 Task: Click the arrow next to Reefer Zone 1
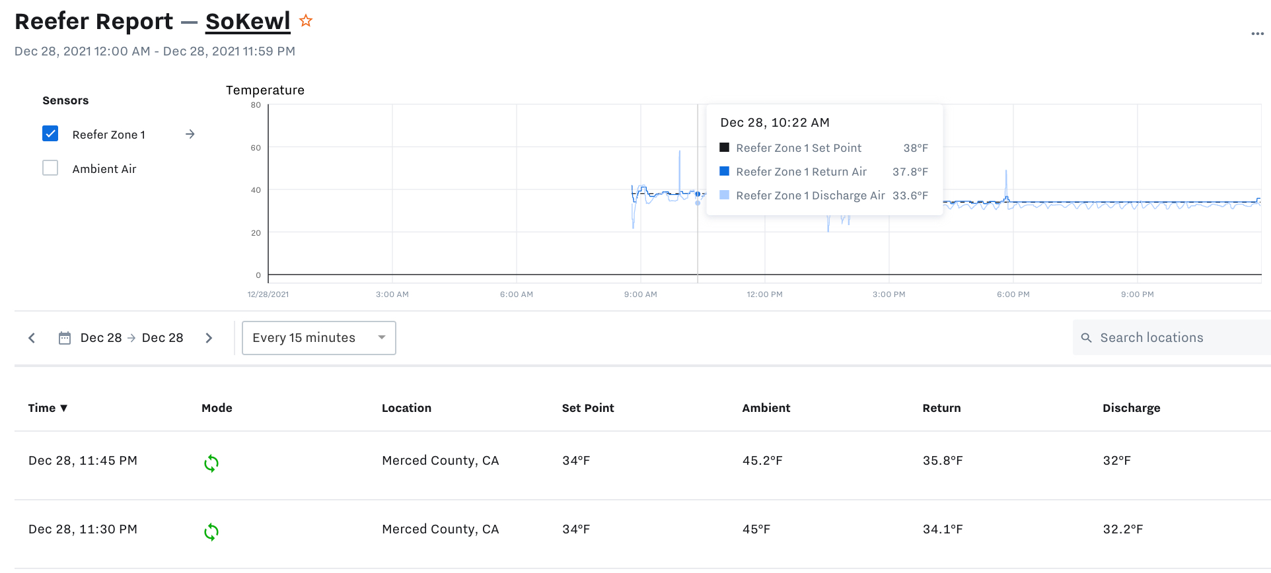pyautogui.click(x=190, y=134)
